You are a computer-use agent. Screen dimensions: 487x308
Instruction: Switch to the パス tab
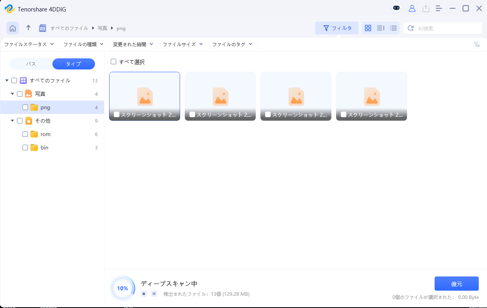click(31, 64)
